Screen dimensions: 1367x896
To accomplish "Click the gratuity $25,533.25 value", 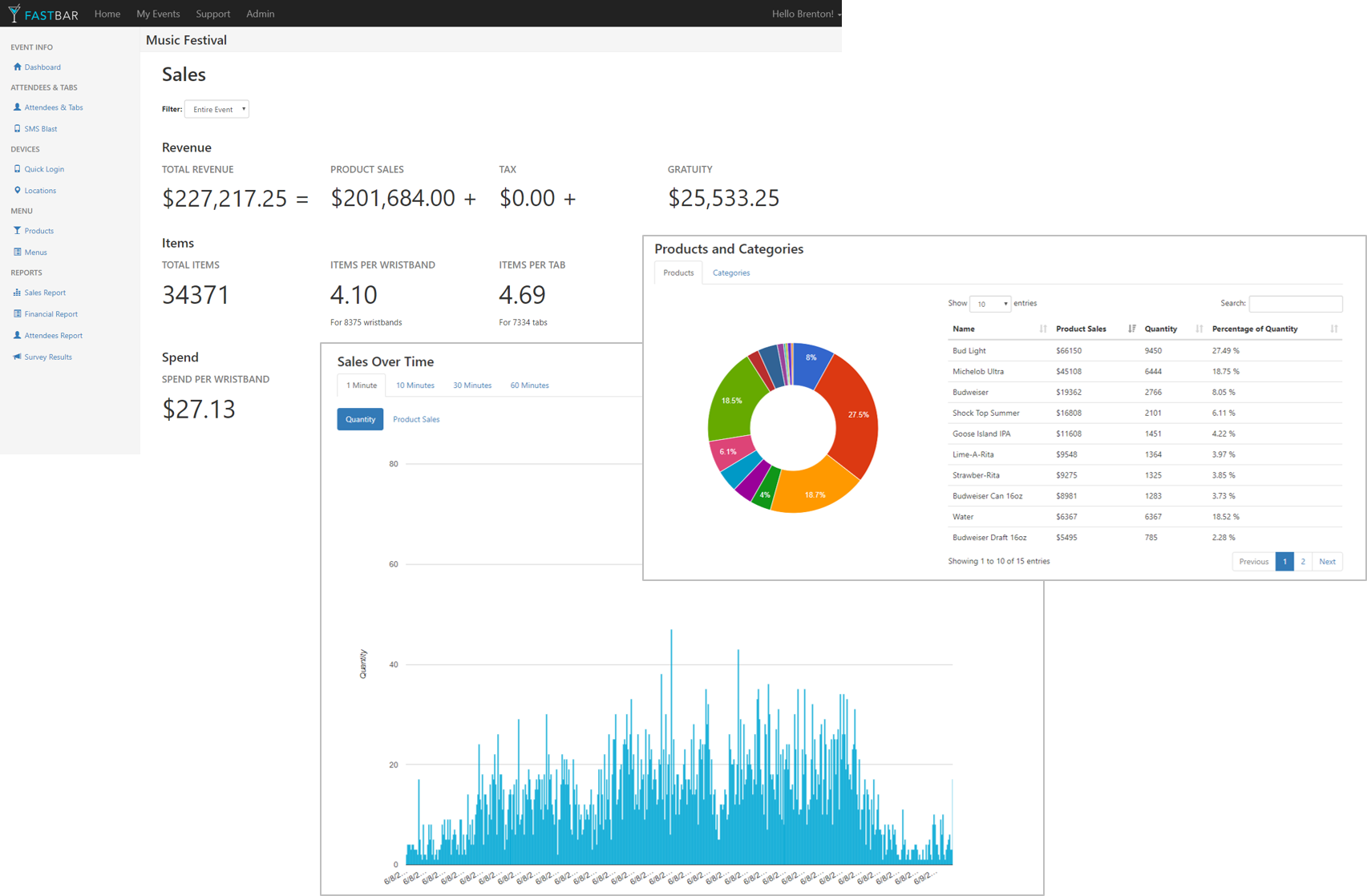I will [724, 198].
